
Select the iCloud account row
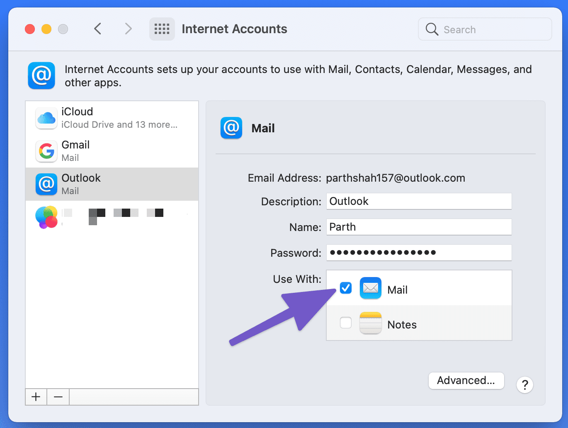(112, 118)
